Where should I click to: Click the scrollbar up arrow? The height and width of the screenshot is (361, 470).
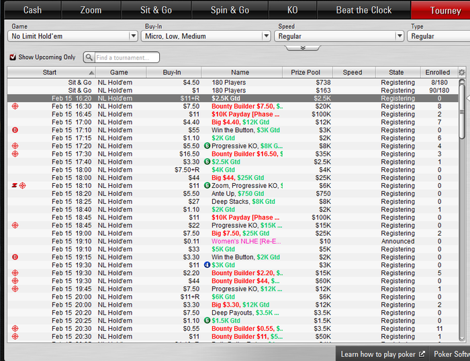point(462,82)
